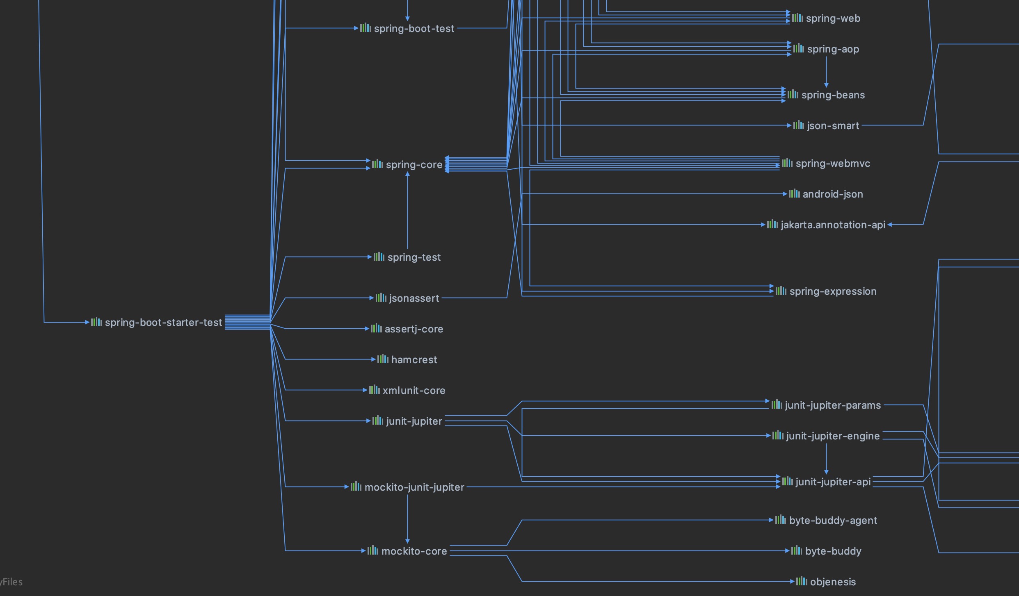Image resolution: width=1019 pixels, height=596 pixels.
Task: Select the xmlunit-core node label
Action: pos(414,390)
